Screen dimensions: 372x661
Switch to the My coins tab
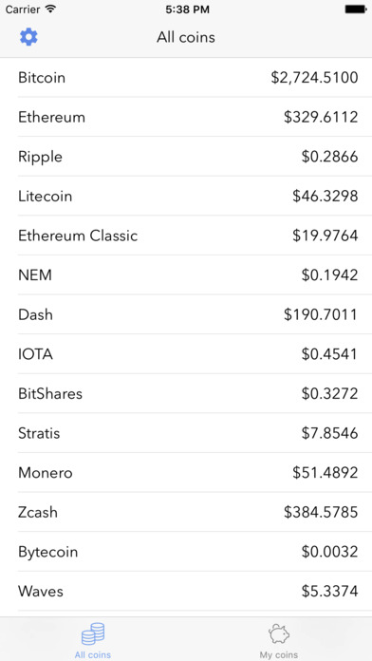(279, 639)
